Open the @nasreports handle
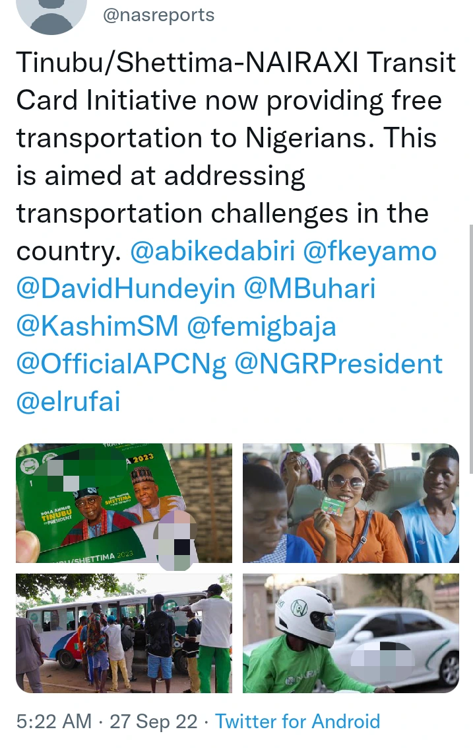This screenshot has height=748, width=473. click(158, 15)
